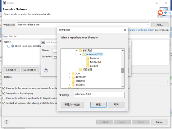
Task: Check the box next to There is no site selected
Action: [x=9, y=46]
